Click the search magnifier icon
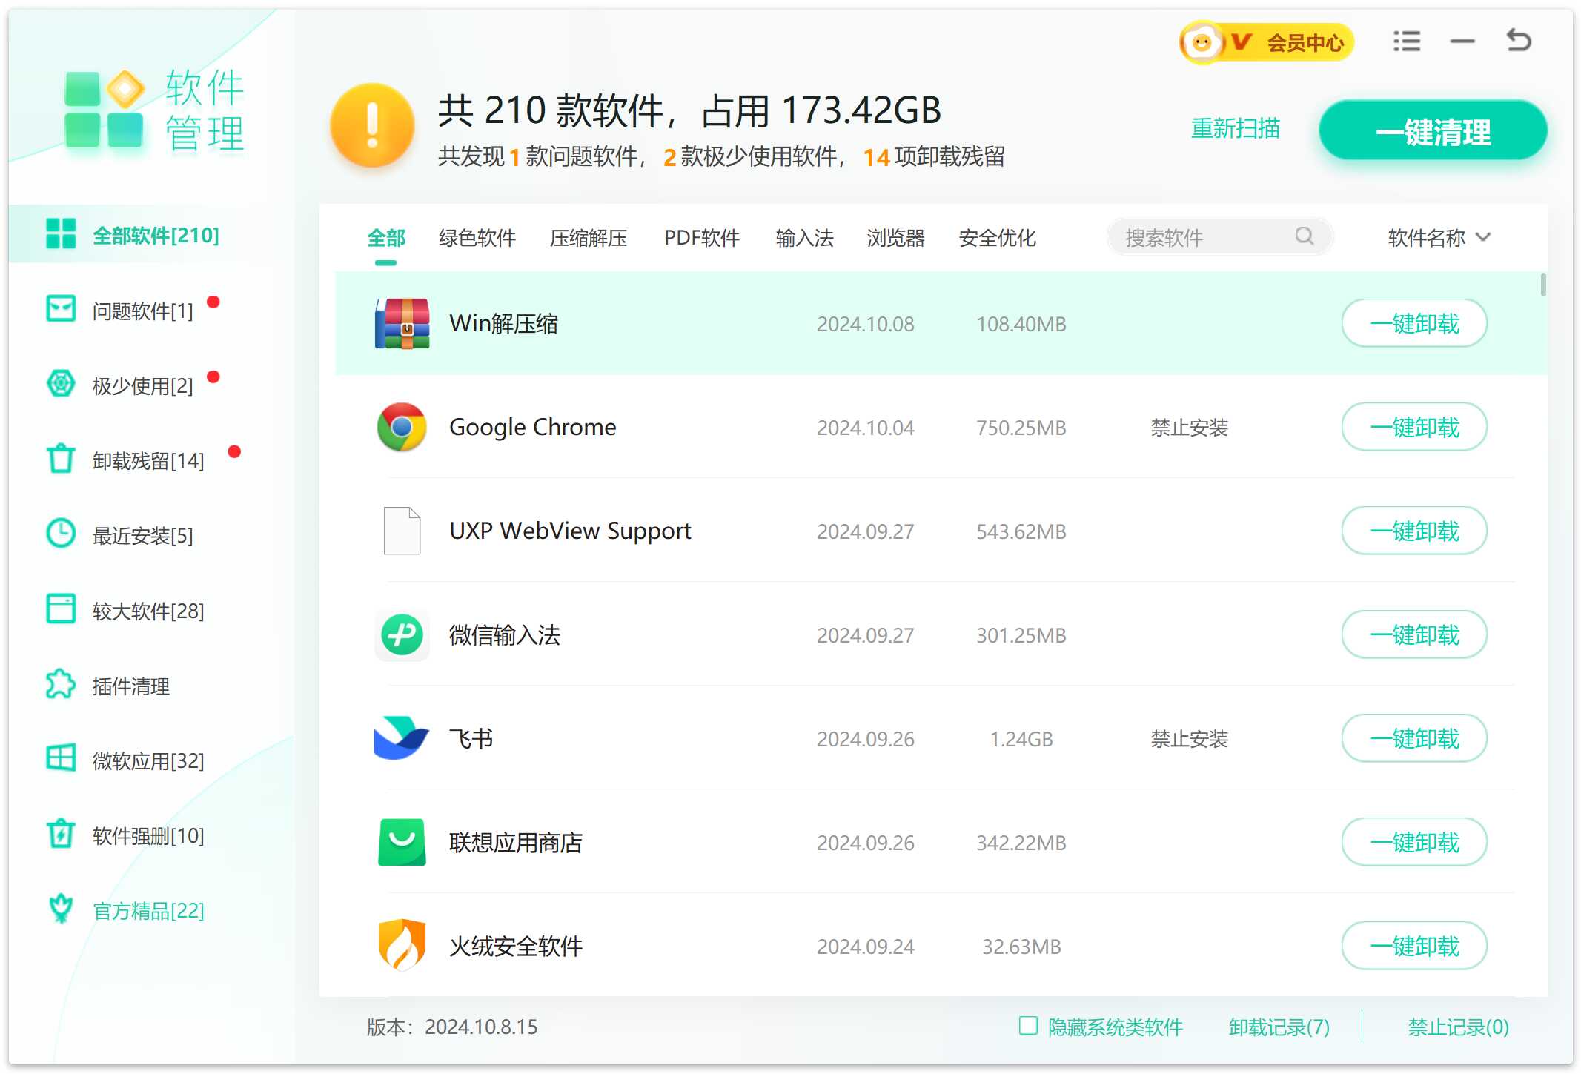 tap(1305, 236)
